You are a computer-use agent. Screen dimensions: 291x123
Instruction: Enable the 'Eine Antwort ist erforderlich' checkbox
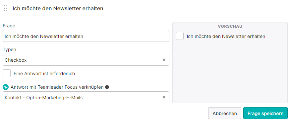(x=7, y=73)
